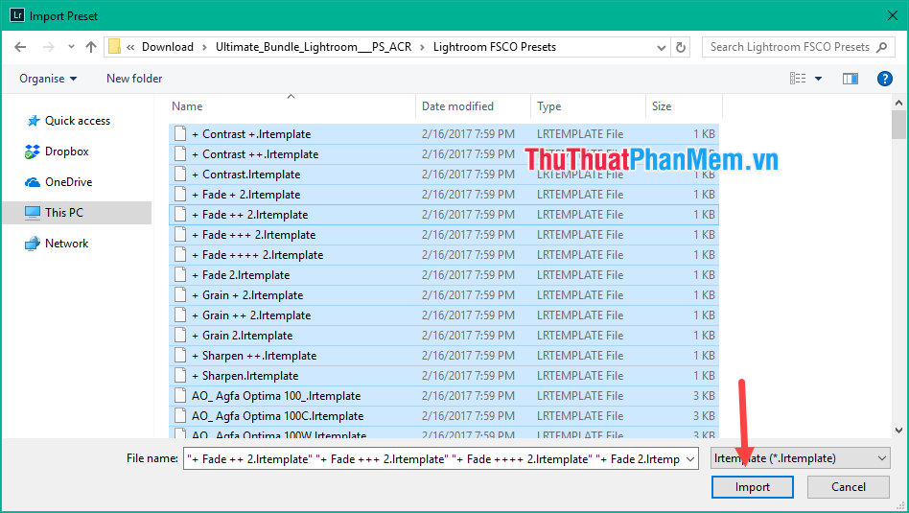Open the Help question mark
This screenshot has width=909, height=513.
tap(885, 79)
